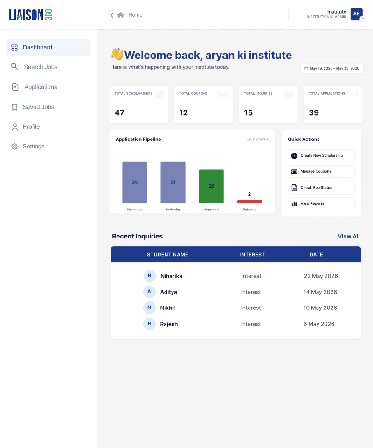The height and width of the screenshot is (448, 373).
Task: Select the Total Coupons value 12
Action: (184, 112)
